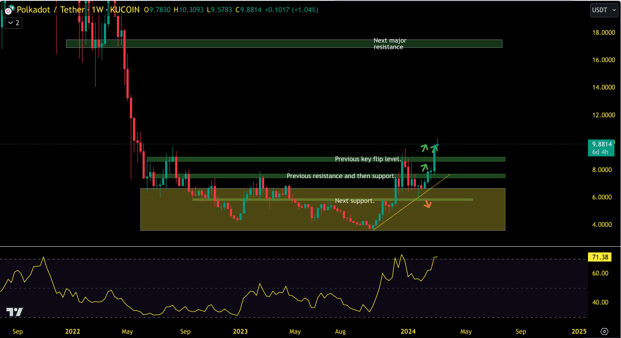Click the 2025 time axis label

pos(579,331)
